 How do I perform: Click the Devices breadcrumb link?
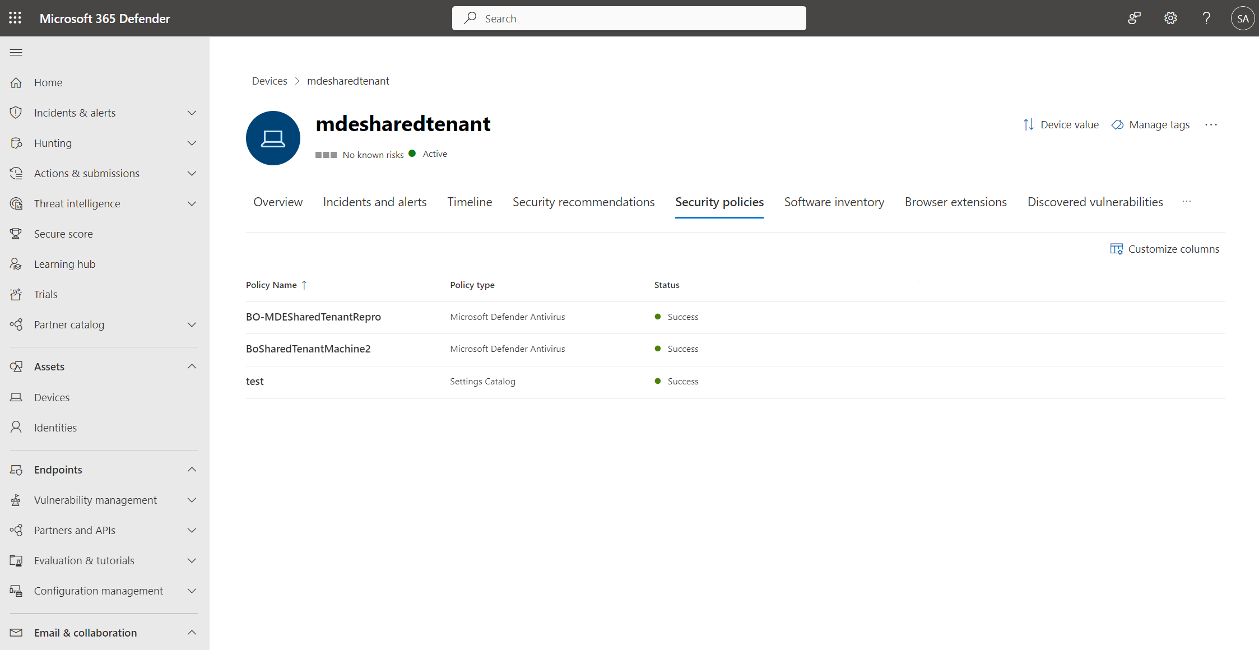(x=268, y=81)
